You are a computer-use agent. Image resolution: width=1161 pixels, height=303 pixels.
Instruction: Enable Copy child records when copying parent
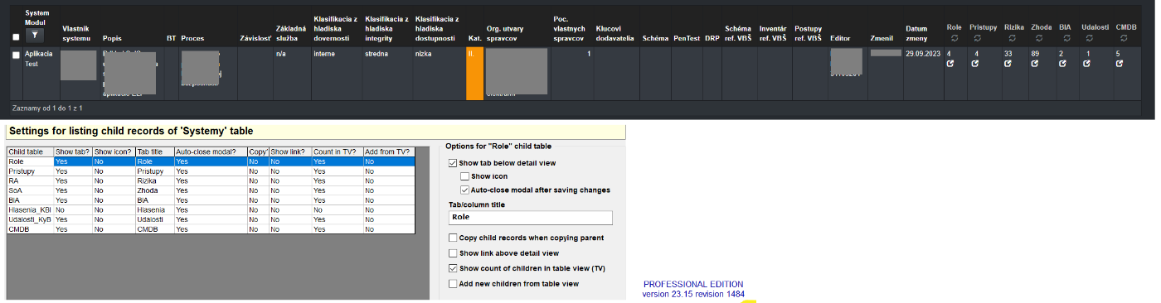point(453,238)
